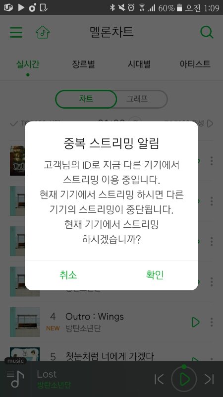Open the 아티스트 tab
The image size is (223, 397).
[195, 64]
